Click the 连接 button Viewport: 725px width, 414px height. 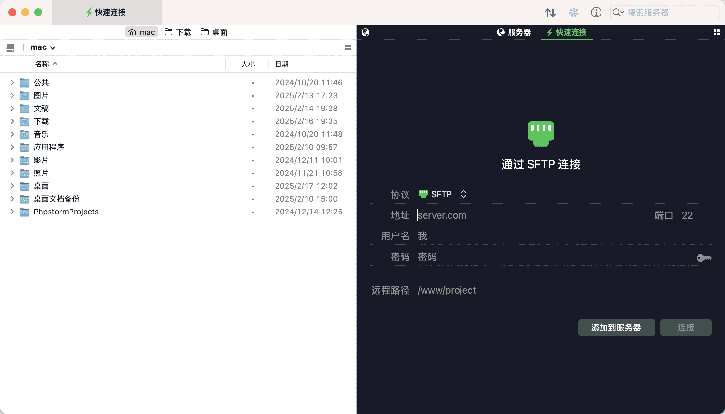click(686, 327)
